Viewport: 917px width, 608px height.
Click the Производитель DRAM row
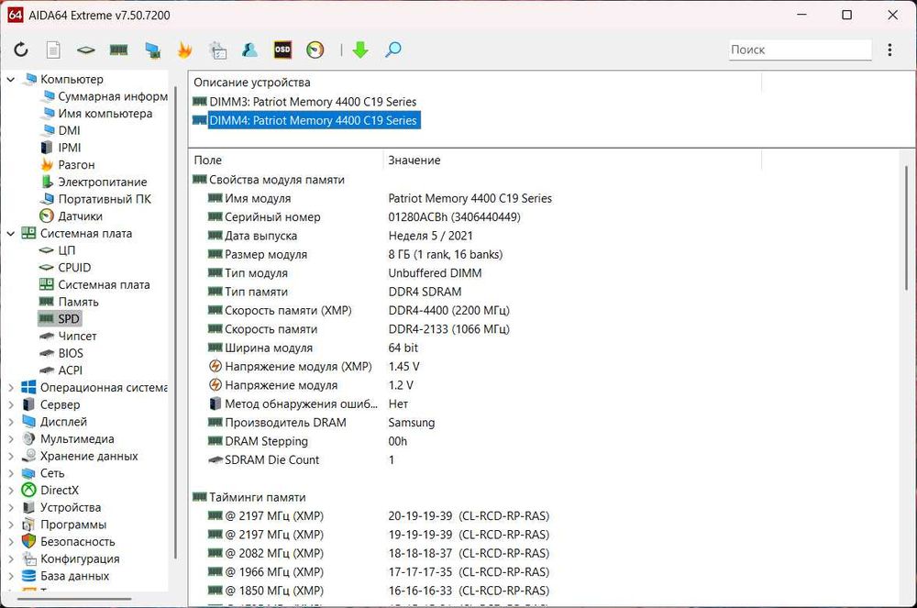pyautogui.click(x=321, y=423)
